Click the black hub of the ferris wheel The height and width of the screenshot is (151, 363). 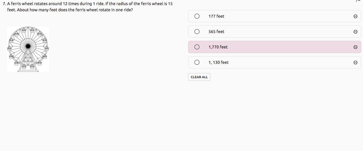(28, 46)
